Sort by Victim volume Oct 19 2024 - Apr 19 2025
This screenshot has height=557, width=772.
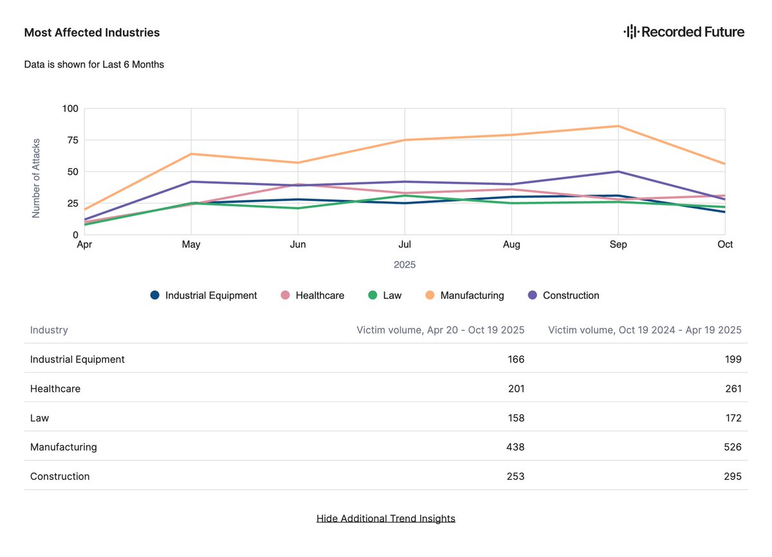point(645,330)
